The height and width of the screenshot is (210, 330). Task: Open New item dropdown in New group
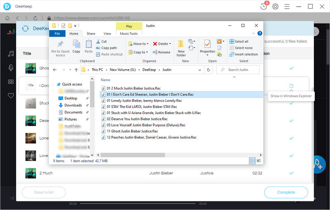[x=191, y=41]
